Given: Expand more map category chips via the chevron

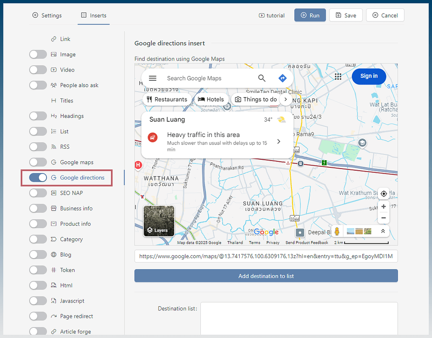Looking at the screenshot, I should (x=286, y=99).
